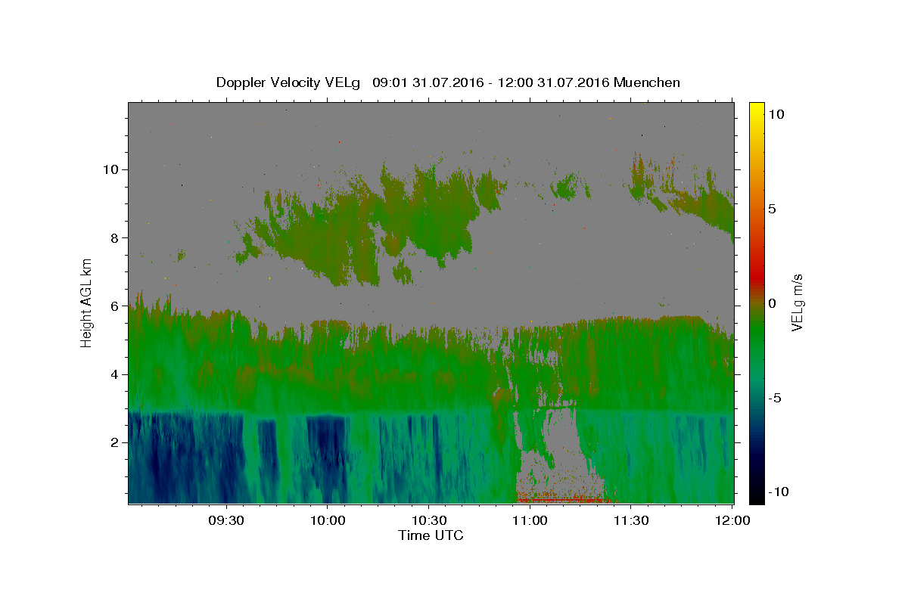Image resolution: width=908 pixels, height=605 pixels.
Task: Click the plot title Doppler Velocity VELg
Action: click(288, 82)
